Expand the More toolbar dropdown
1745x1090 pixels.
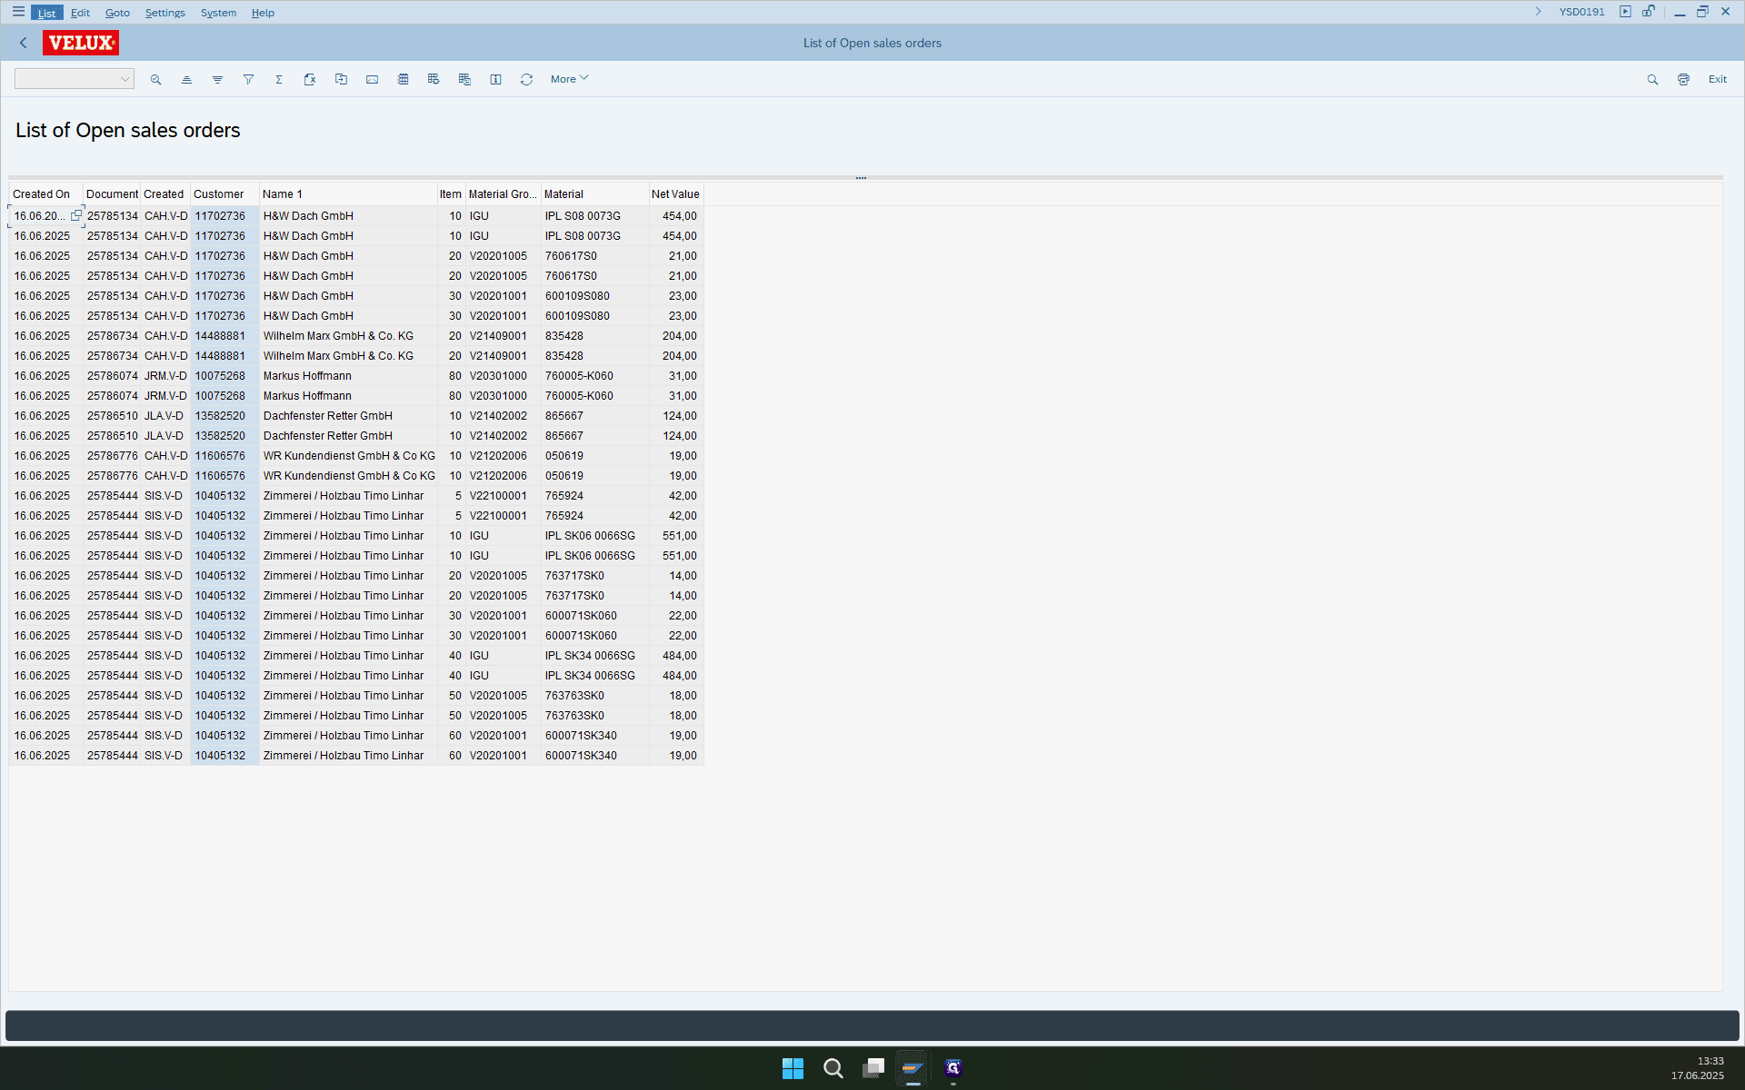[x=569, y=79]
